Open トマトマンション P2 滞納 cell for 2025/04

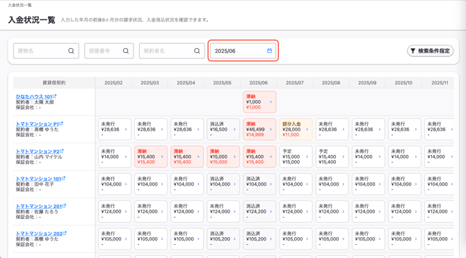tap(187, 156)
